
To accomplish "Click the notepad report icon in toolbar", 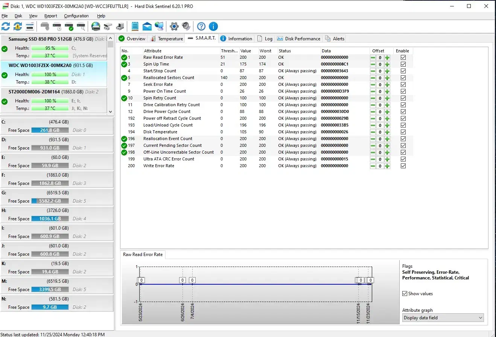I will tap(135, 26).
